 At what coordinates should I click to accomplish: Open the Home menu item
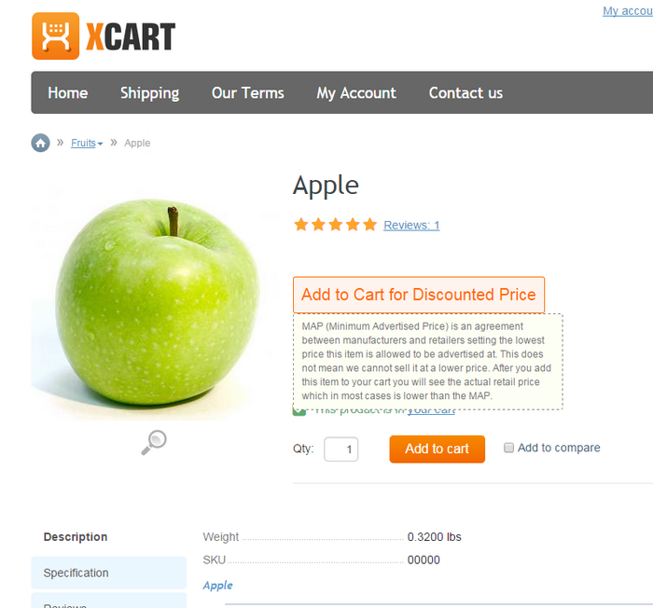tap(68, 93)
